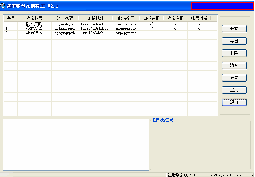Image resolution: width=255 pixels, height=177 pixels.
Task: Click email cell lie465e3yn@...
Action: [x=94, y=24]
